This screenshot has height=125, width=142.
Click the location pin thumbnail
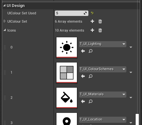(x=67, y=119)
